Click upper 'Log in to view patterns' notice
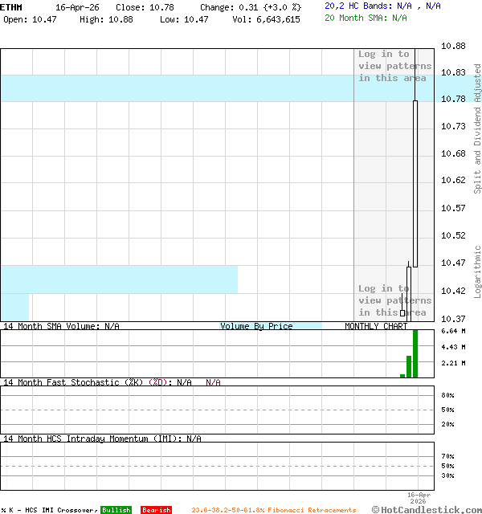Image resolution: width=482 pixels, height=514 pixels. pyautogui.click(x=394, y=67)
